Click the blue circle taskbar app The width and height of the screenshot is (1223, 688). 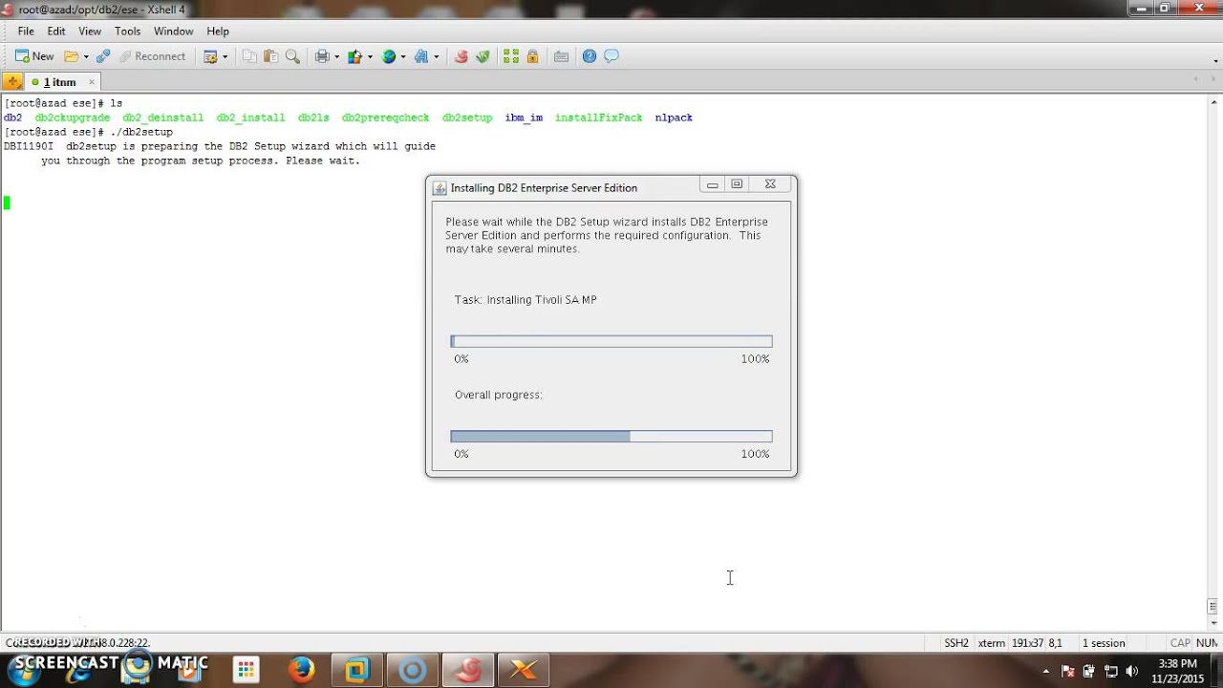point(412,670)
